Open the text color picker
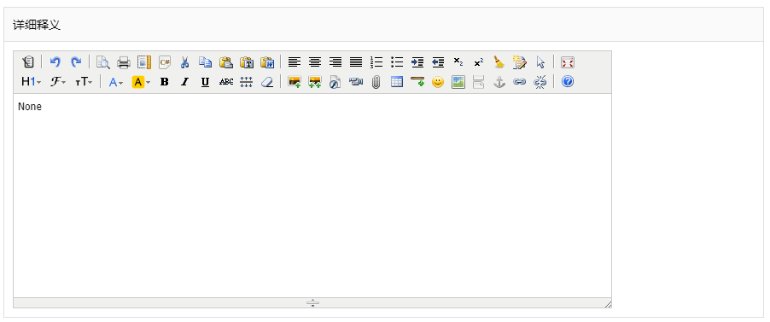The image size is (770, 322). point(116,82)
